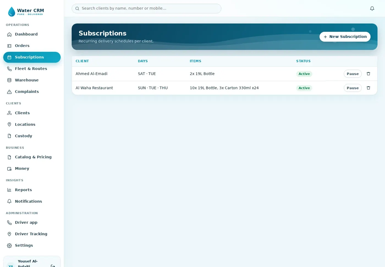Click the Dashboard home icon
385x267 pixels.
(9, 34)
